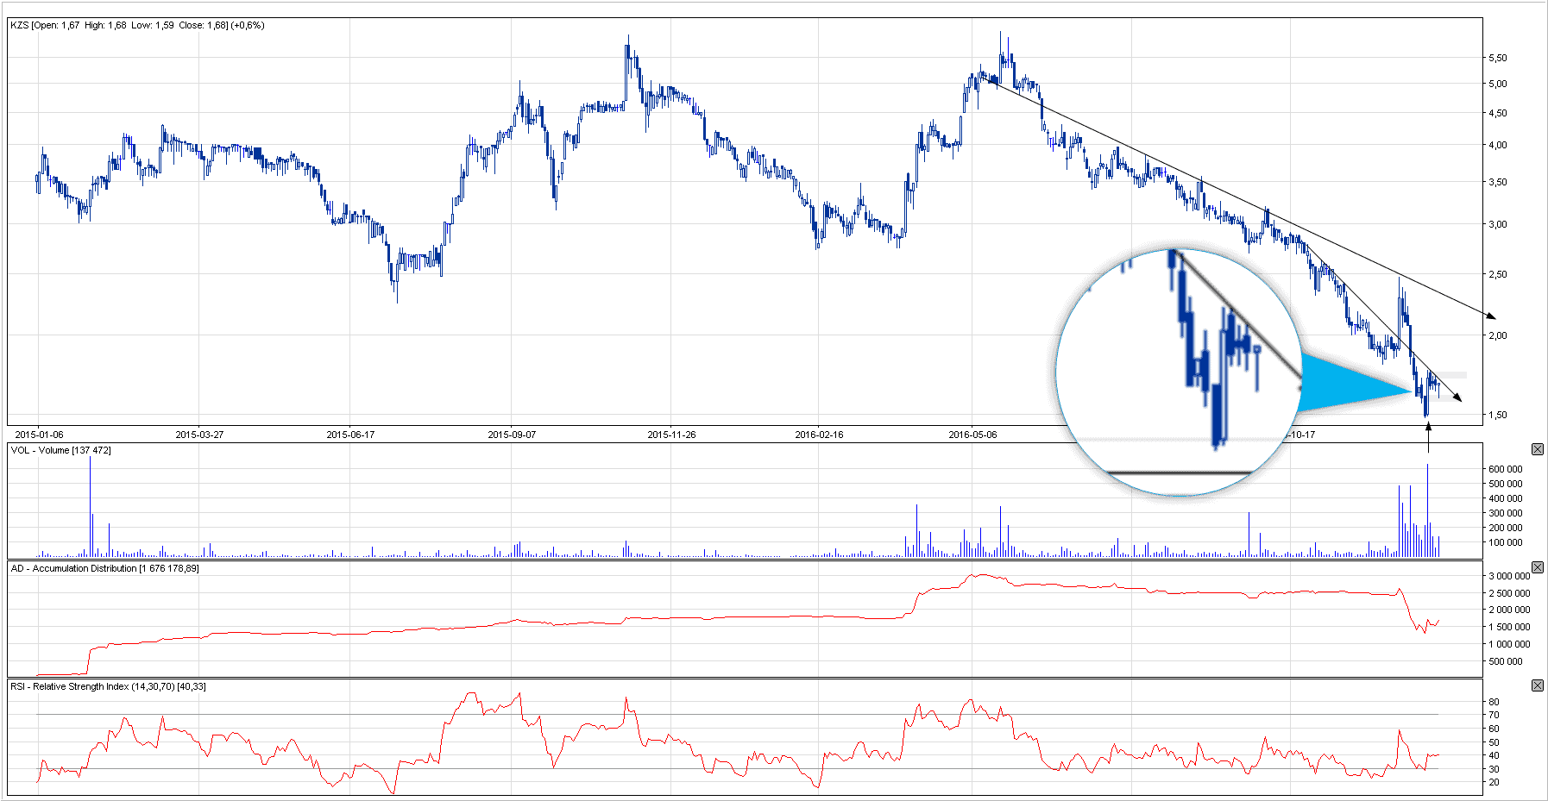This screenshot has height=801, width=1548.
Task: Close the VOL Volume indicator panel
Action: pos(1537,449)
